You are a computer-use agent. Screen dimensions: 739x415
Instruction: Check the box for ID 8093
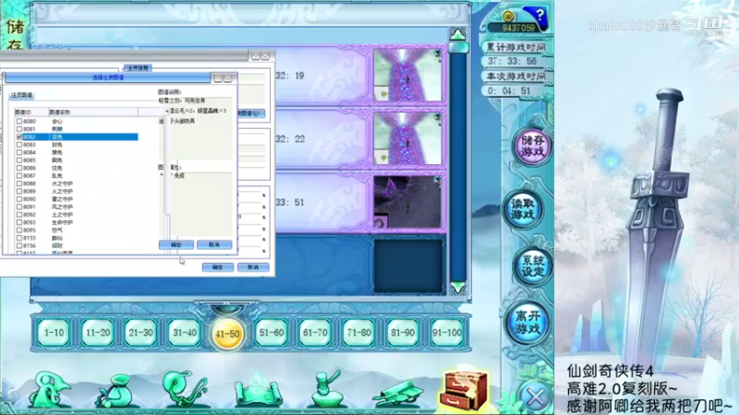pos(19,222)
